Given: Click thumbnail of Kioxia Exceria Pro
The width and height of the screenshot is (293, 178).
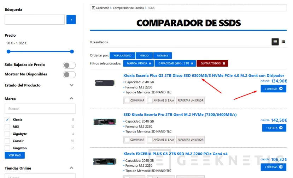Looking at the screenshot, I should [105, 122].
